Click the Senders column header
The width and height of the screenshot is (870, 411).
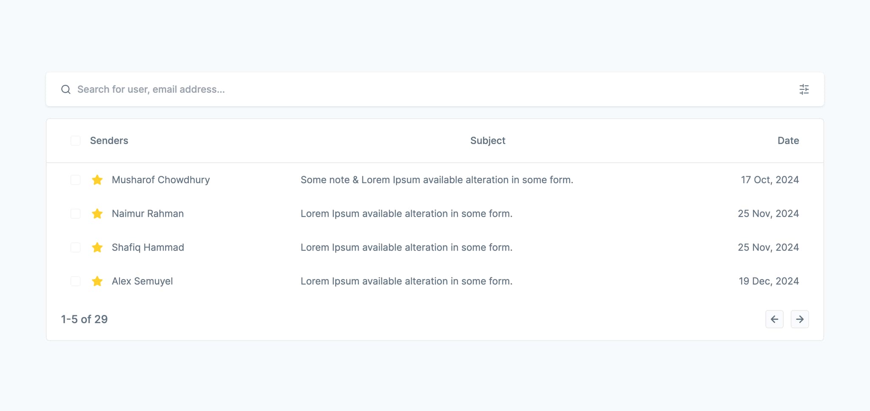[x=109, y=141]
